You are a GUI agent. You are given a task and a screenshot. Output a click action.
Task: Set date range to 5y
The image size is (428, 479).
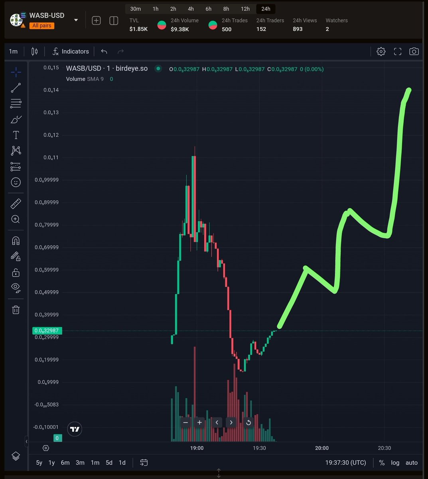pos(39,463)
